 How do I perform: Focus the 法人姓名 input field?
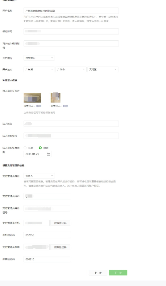[71, 124]
